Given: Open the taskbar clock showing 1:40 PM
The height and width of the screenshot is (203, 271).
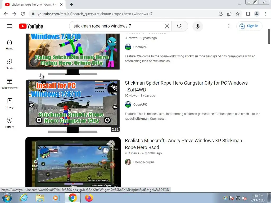Looking at the screenshot, I should [258, 198].
